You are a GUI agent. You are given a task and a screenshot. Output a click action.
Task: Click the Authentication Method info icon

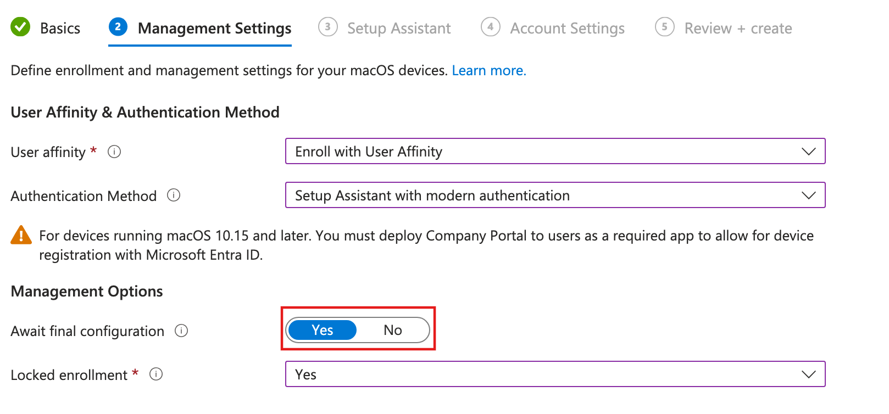tap(174, 195)
